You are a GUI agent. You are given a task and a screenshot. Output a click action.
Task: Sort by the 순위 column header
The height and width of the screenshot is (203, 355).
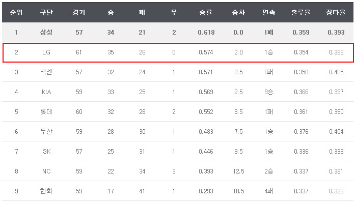point(16,12)
